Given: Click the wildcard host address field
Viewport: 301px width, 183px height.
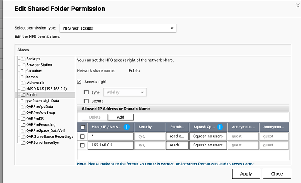Looking at the screenshot, I should (x=110, y=136).
